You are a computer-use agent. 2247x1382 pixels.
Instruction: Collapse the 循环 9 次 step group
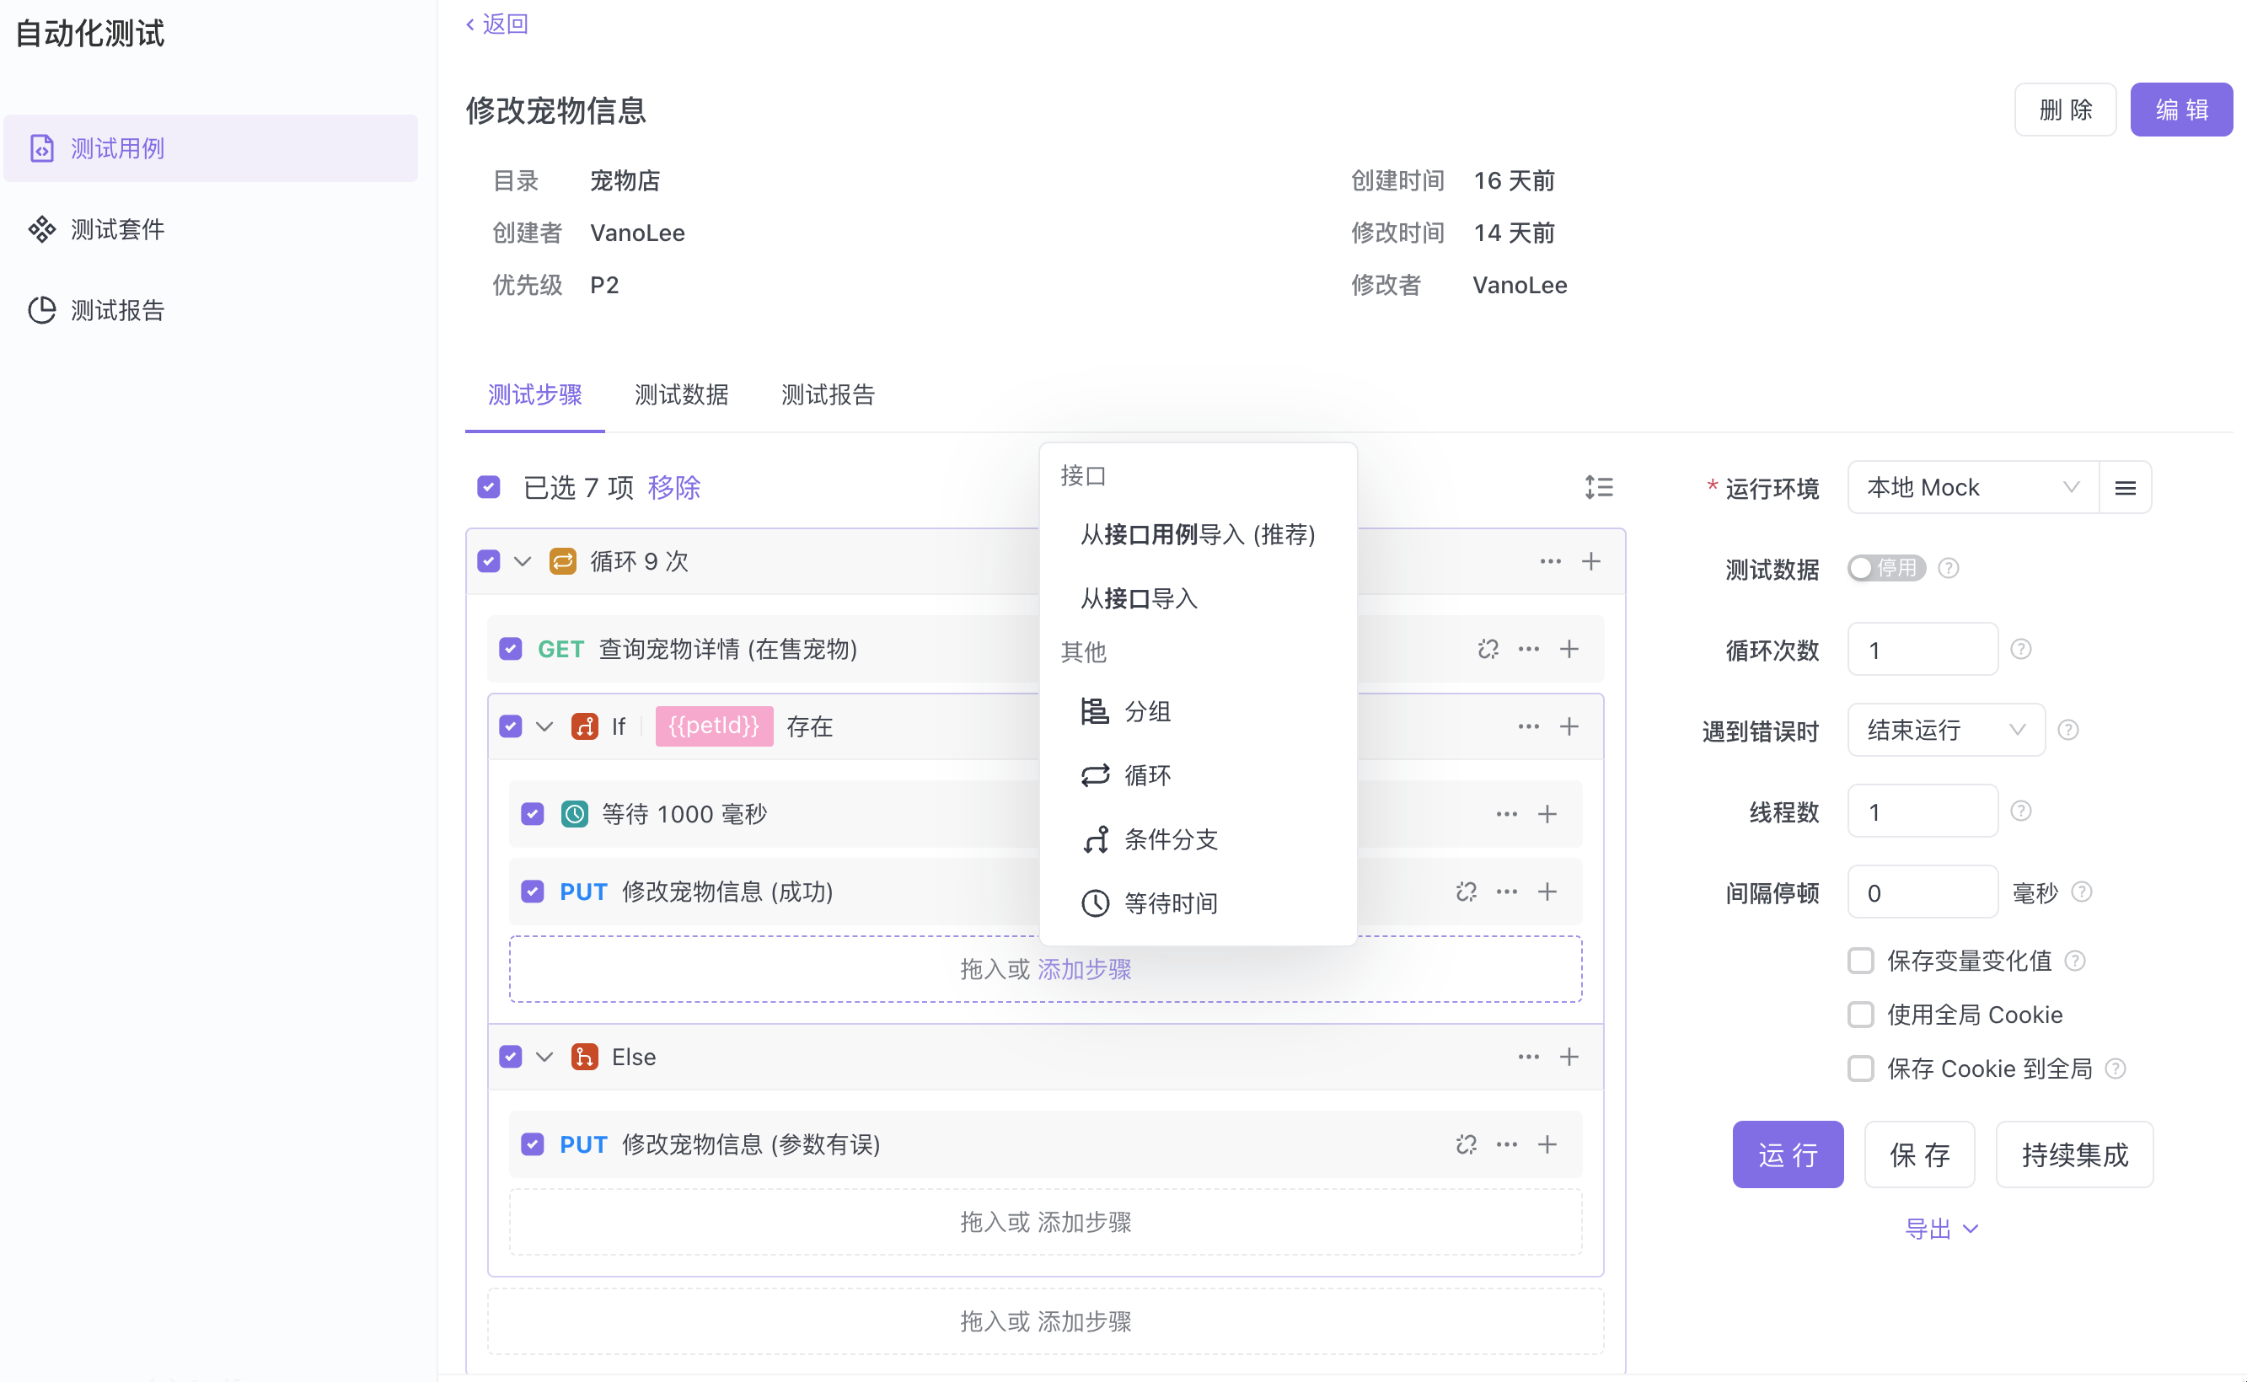tap(523, 561)
